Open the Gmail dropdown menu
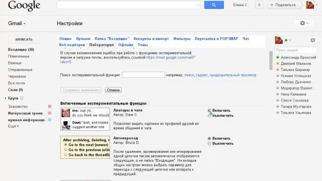The image size is (322, 181). coord(17,24)
